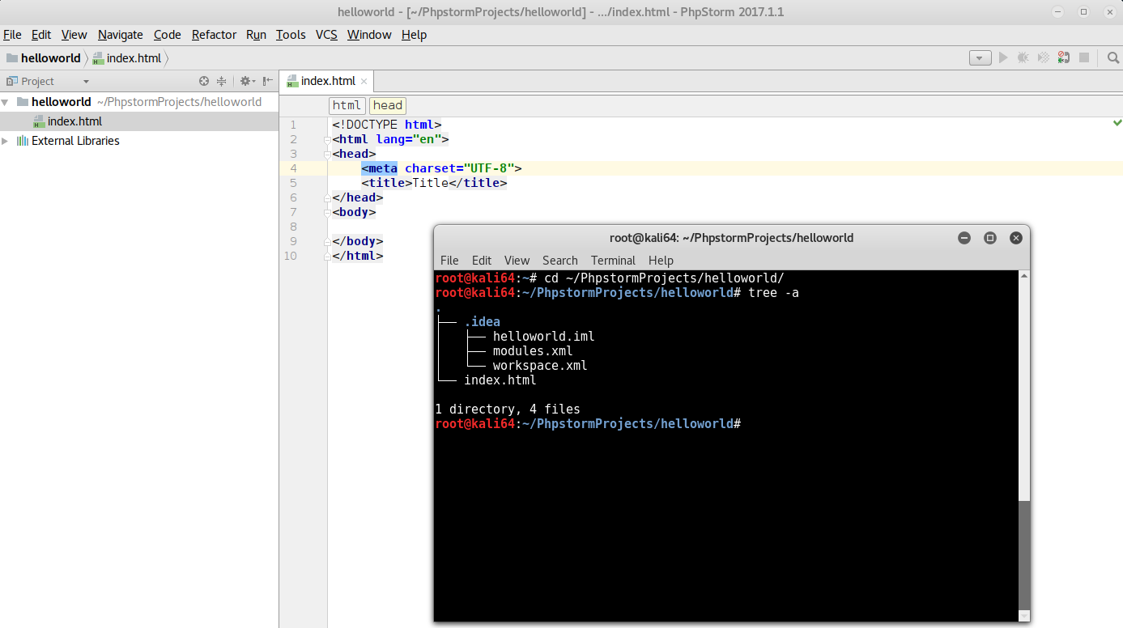Image resolution: width=1123 pixels, height=628 pixels.
Task: Click Scroll from Source target icon
Action: click(x=204, y=81)
